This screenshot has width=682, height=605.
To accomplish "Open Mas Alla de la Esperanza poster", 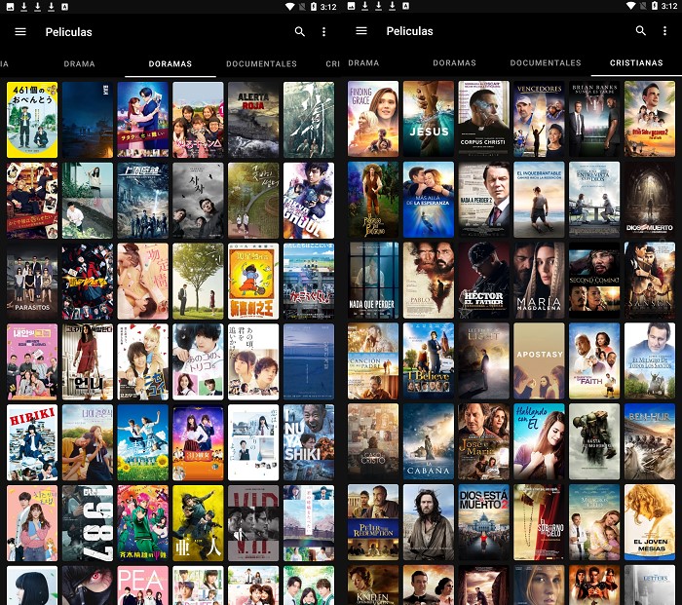I will click(x=429, y=200).
